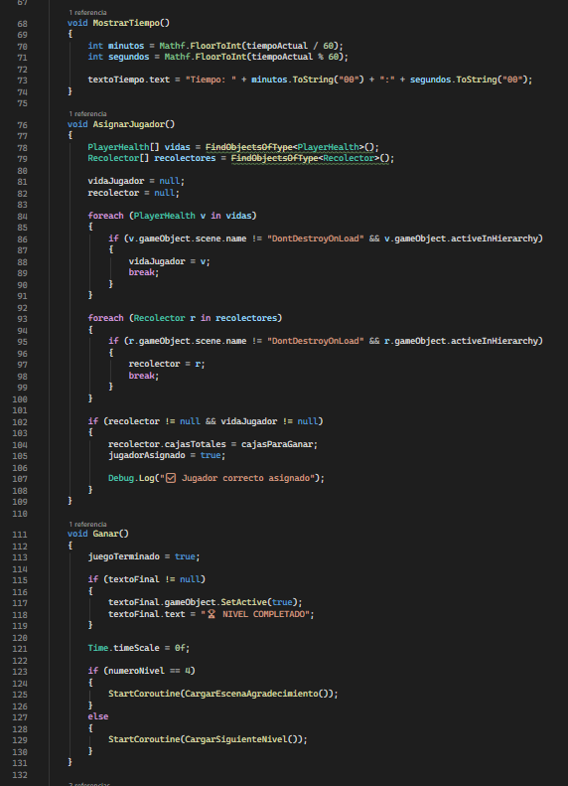The width and height of the screenshot is (568, 786).
Task: Place cursor on the MostrarTiempo method name
Action: 126,23
